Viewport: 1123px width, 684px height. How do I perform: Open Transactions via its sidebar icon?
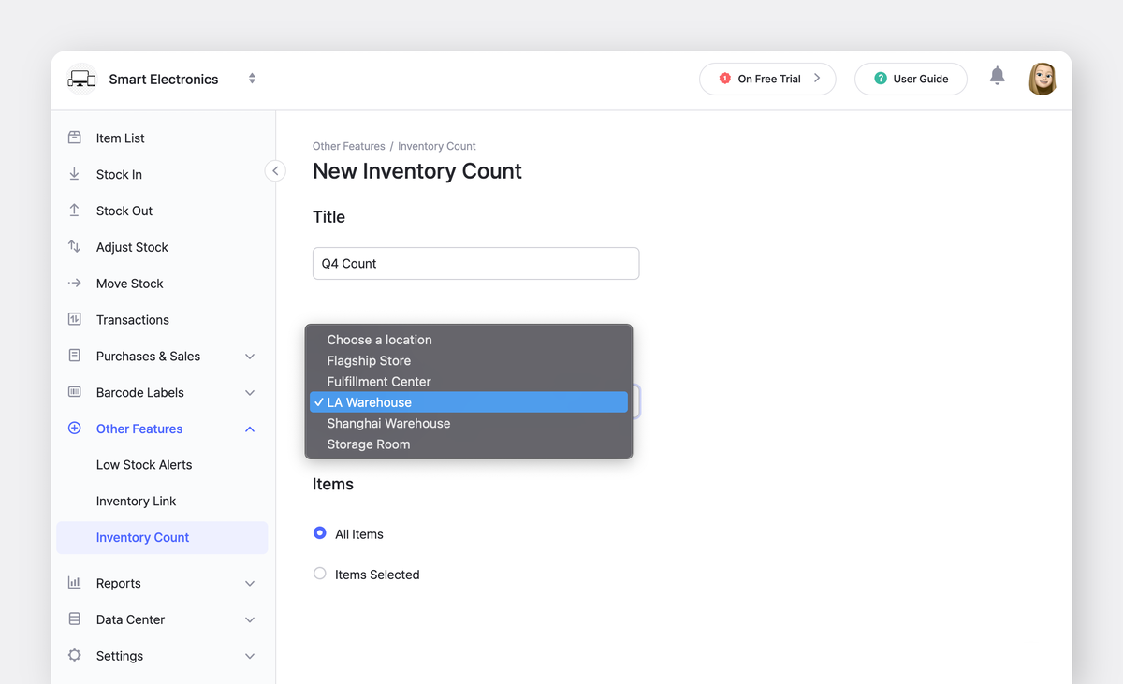[x=75, y=319]
